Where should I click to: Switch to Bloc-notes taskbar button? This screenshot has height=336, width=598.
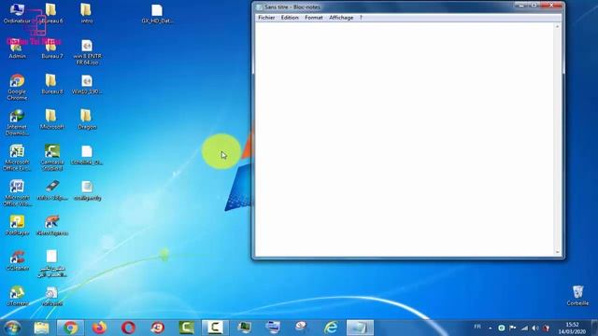pos(360,328)
